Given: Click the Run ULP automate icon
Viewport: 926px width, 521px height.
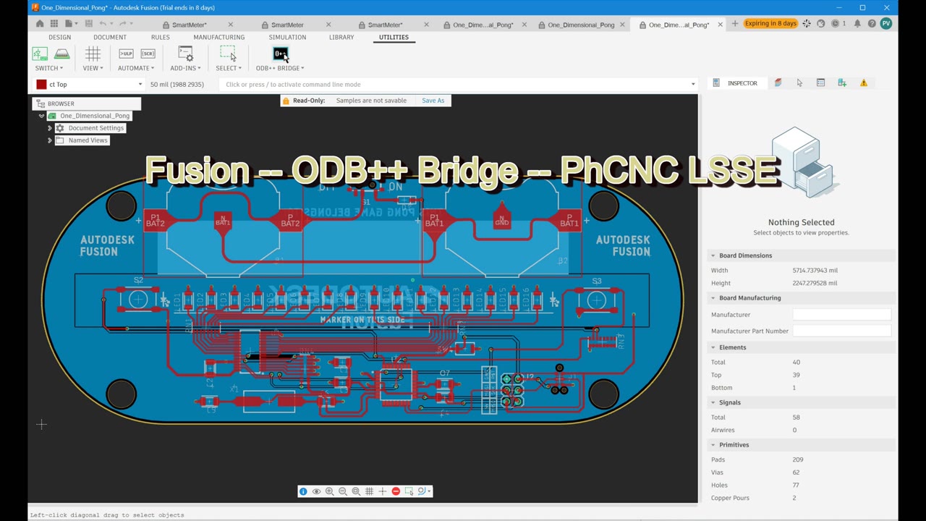Looking at the screenshot, I should pyautogui.click(x=126, y=54).
